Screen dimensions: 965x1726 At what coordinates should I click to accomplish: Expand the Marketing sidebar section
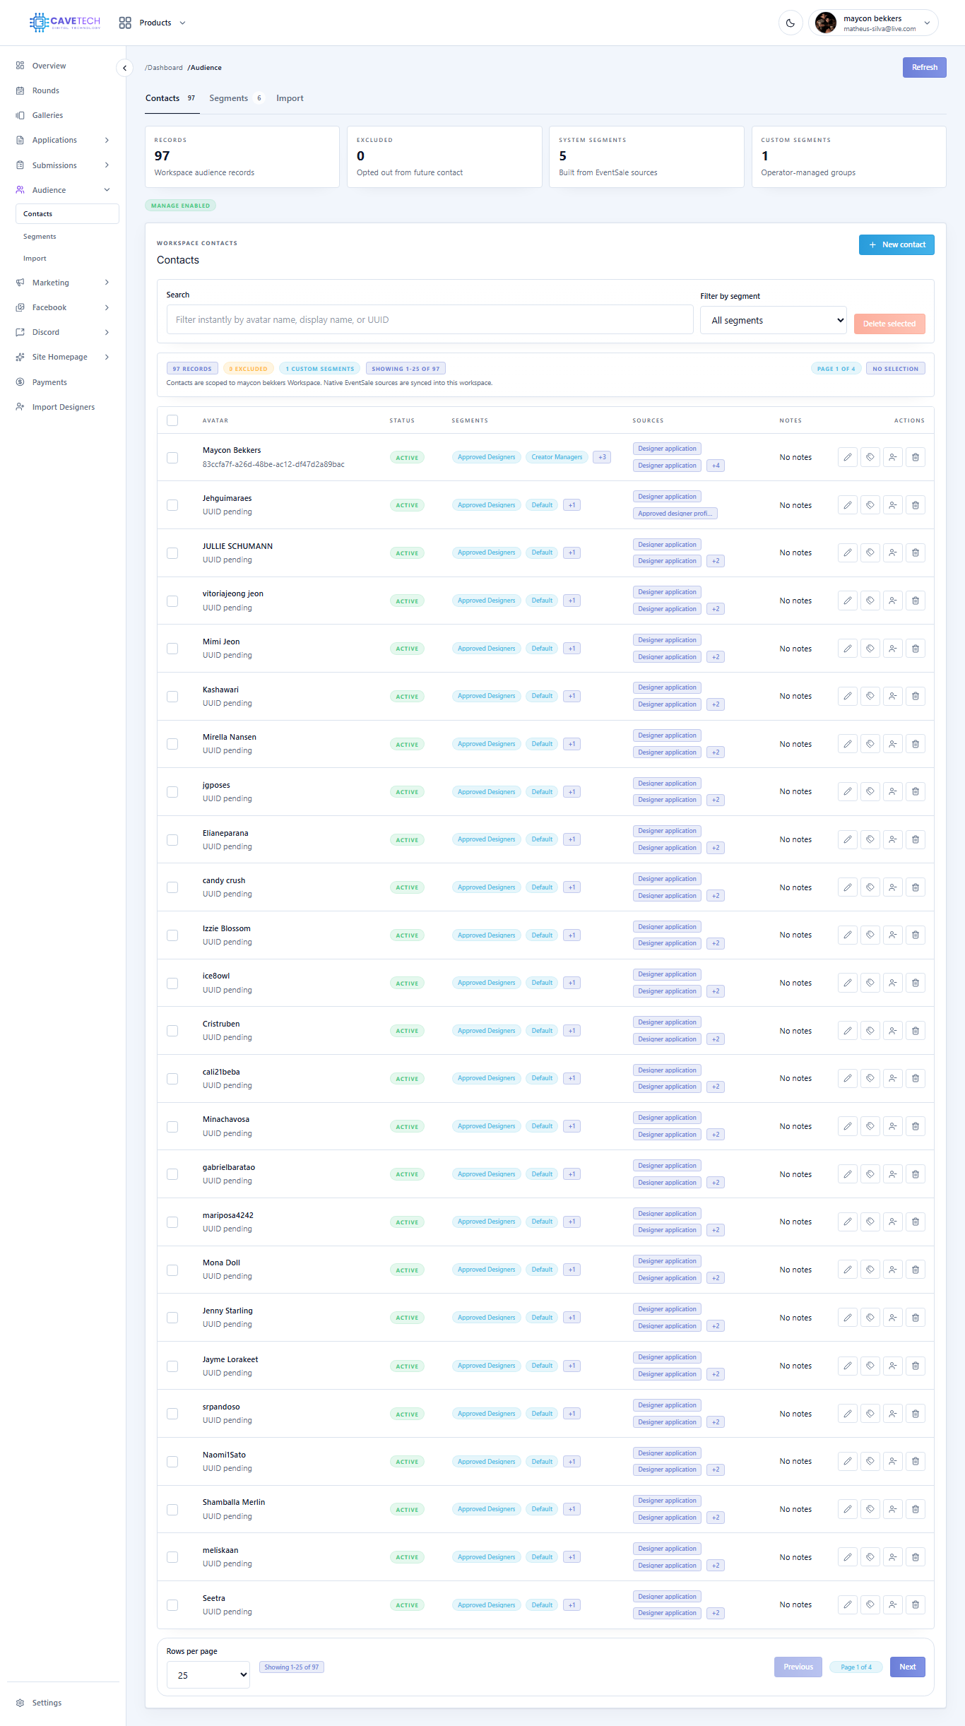(x=63, y=283)
